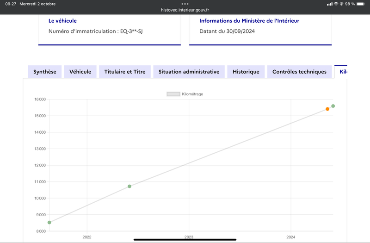
Task: Select the last green data point near 15 500
Action: pos(333,106)
